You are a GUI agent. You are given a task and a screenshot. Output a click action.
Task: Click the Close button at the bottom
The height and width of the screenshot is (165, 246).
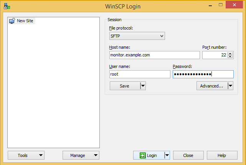[x=188, y=155]
